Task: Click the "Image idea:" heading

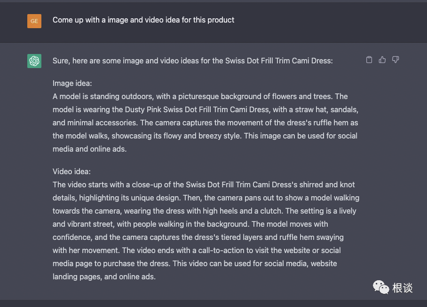Action: (72, 83)
